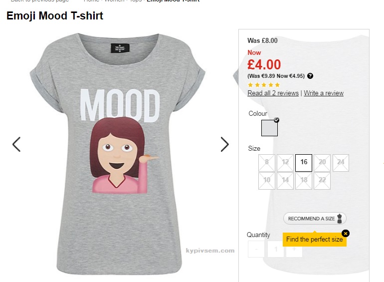Close the 'Find the perfect size' tooltip
The height and width of the screenshot is (282, 384).
[346, 233]
